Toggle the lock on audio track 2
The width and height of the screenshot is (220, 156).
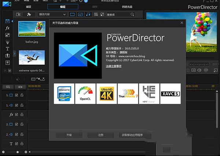point(22,134)
